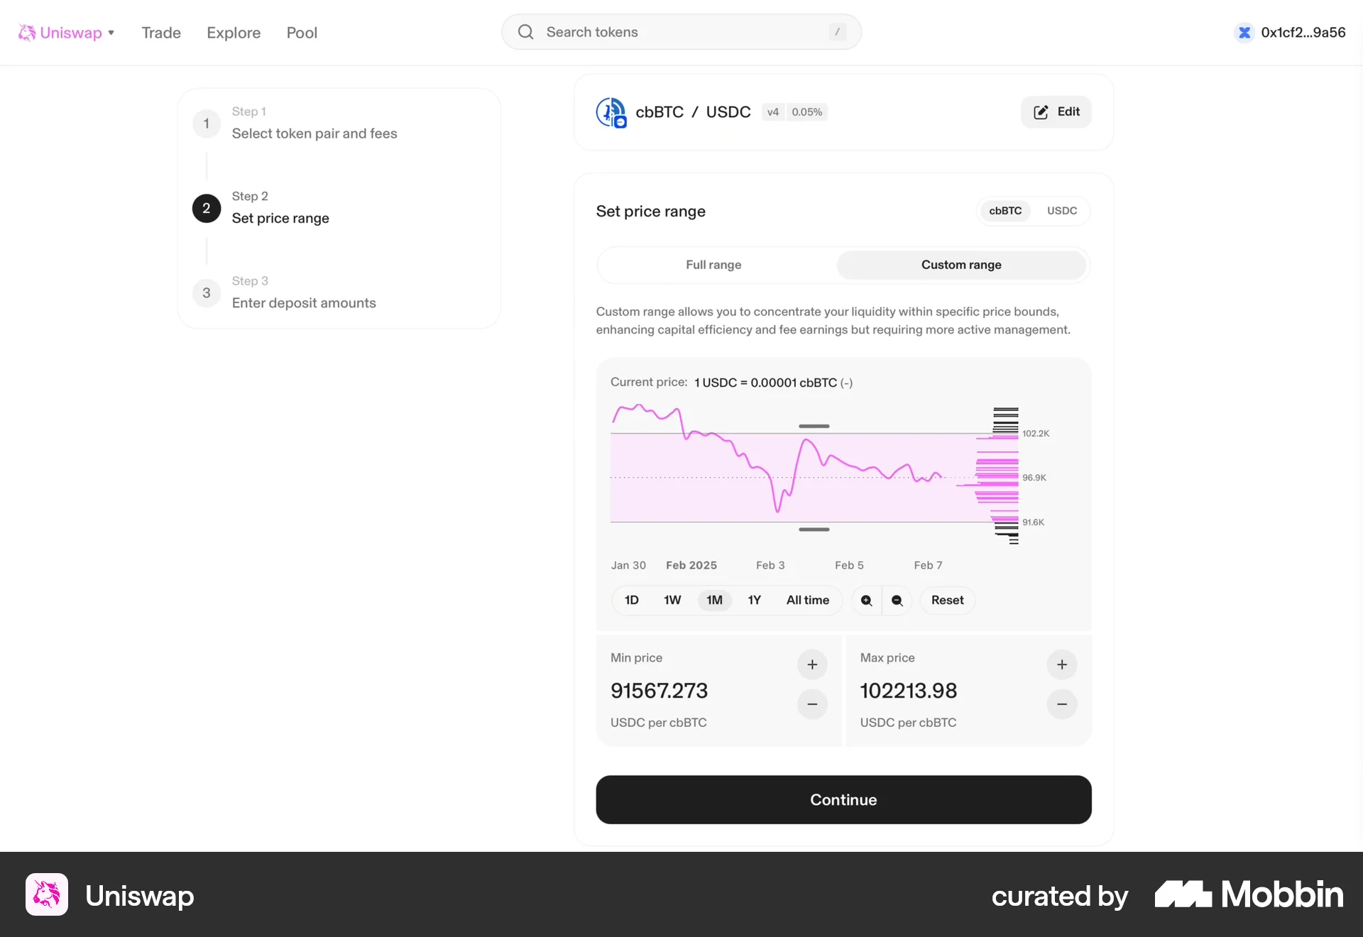This screenshot has height=937, width=1363.
Task: Decrease the Max price with minus button
Action: coord(1062,704)
